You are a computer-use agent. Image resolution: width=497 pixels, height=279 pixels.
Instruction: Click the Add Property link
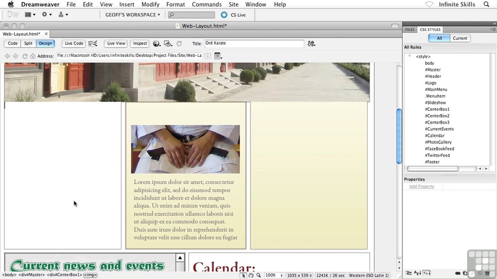(421, 186)
